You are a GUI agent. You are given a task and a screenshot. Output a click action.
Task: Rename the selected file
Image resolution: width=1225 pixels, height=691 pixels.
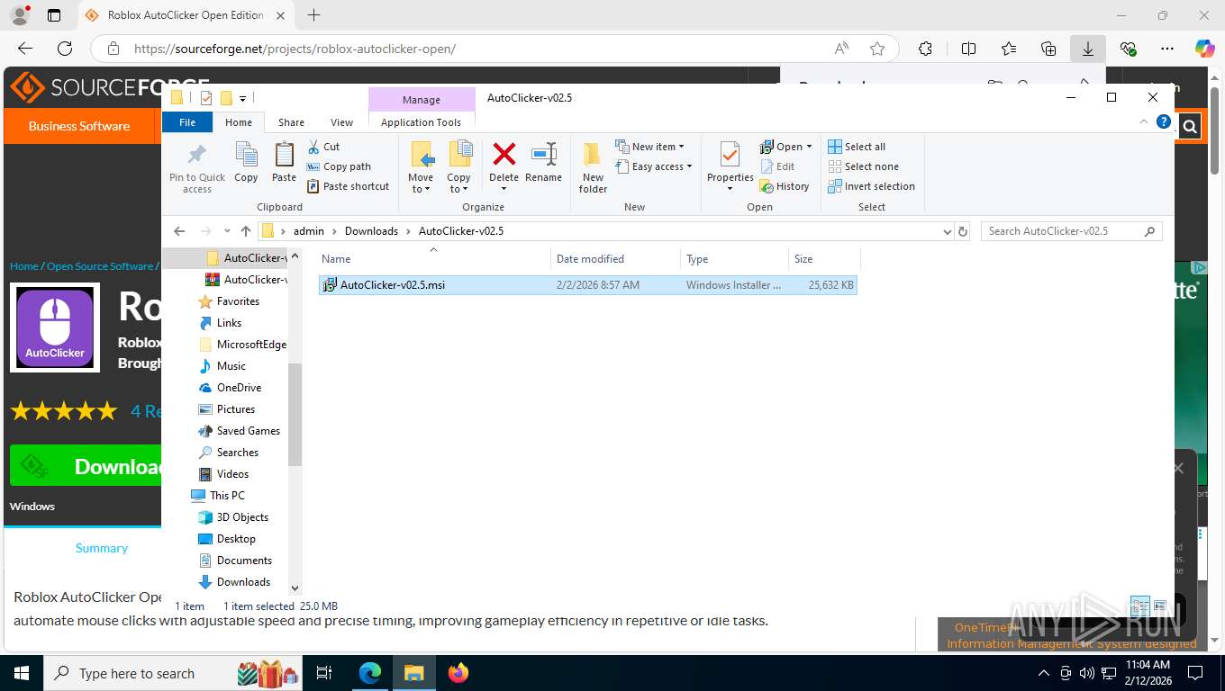pyautogui.click(x=543, y=163)
